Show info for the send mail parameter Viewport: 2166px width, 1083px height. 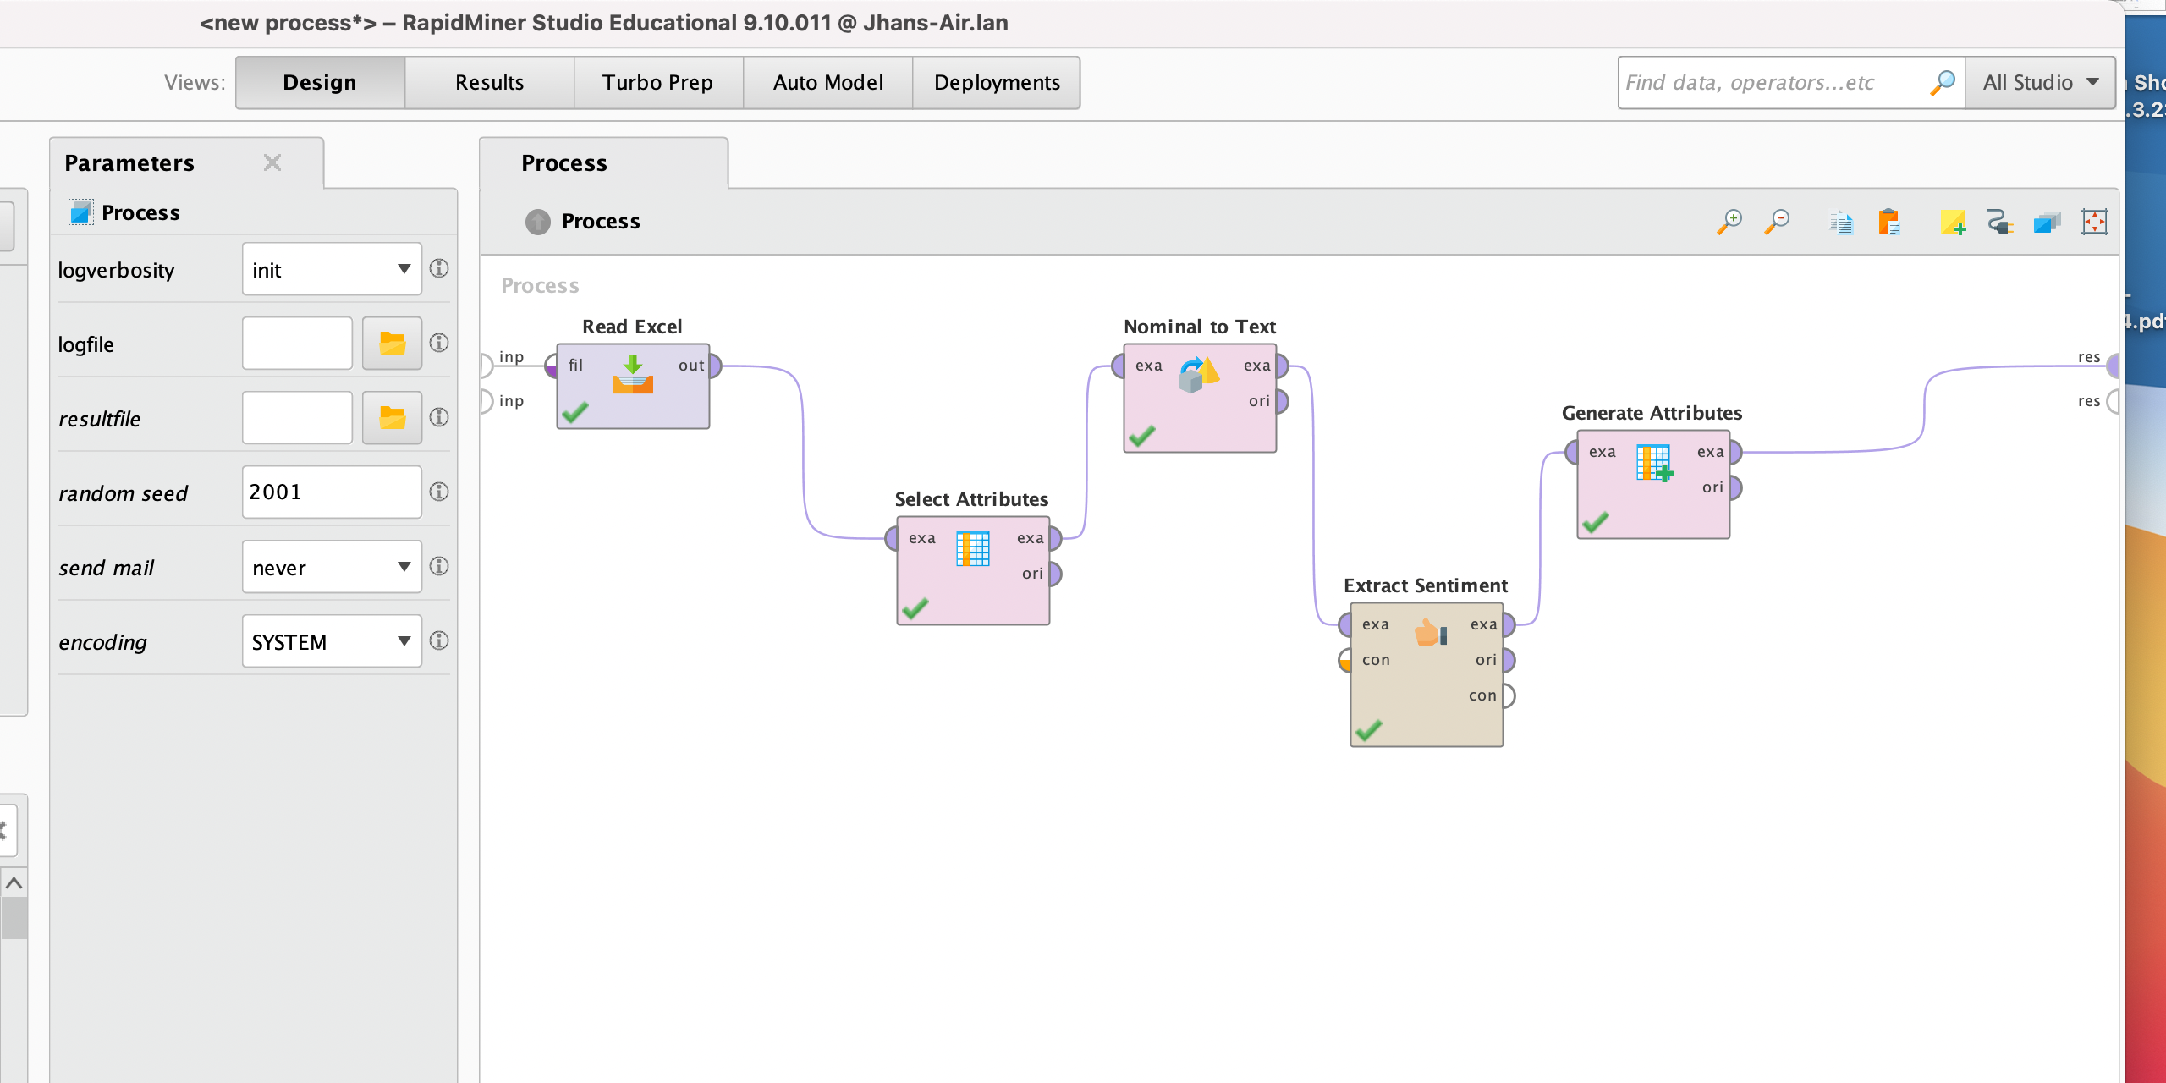[439, 567]
